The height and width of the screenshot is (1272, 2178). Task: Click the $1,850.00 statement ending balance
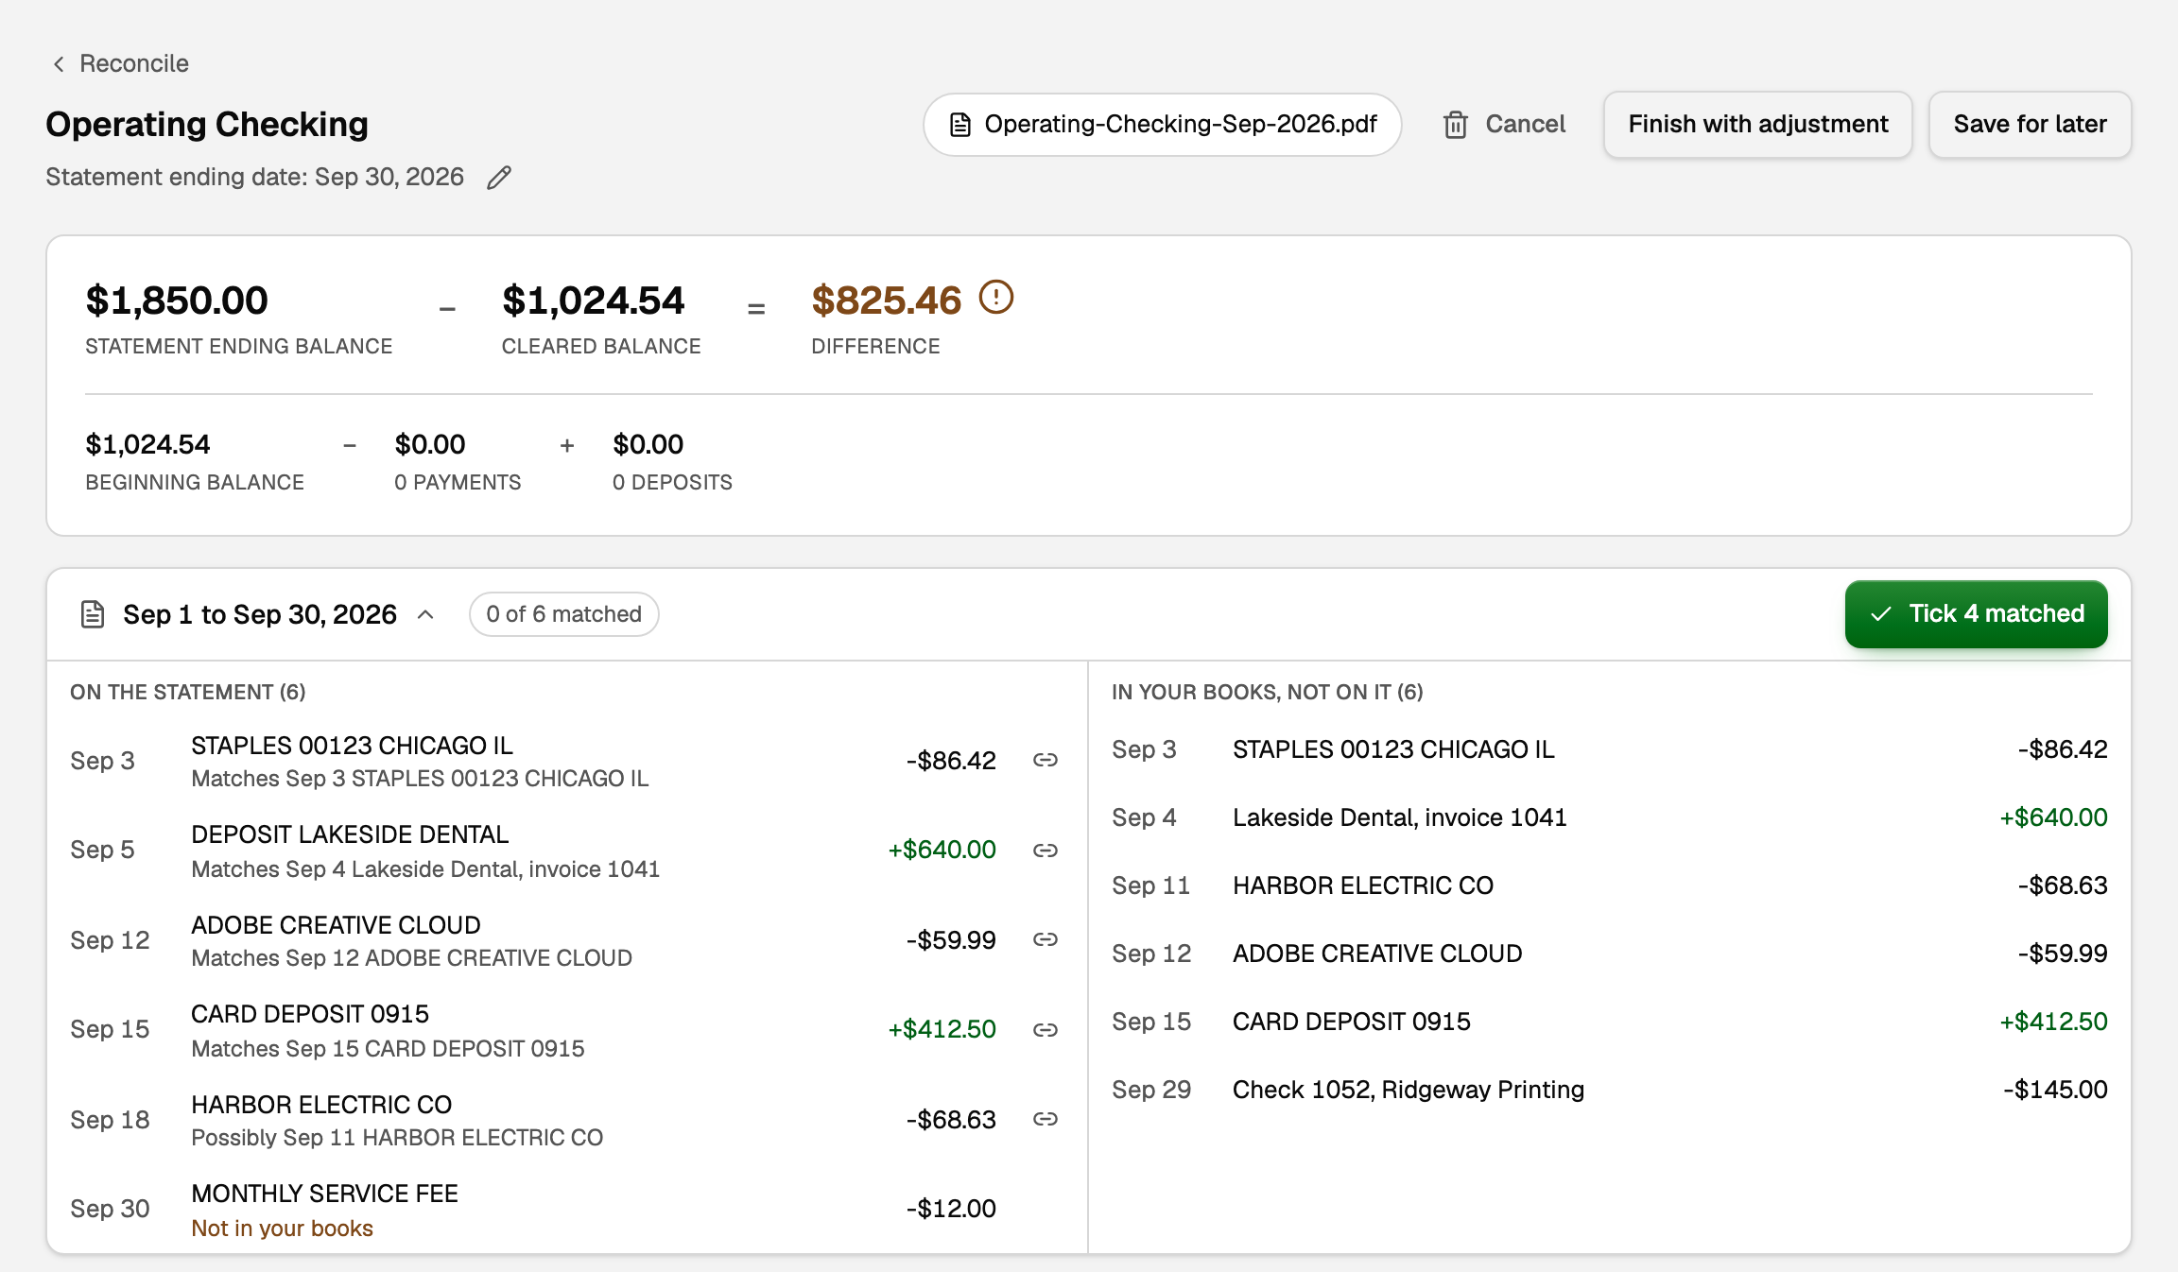(177, 301)
